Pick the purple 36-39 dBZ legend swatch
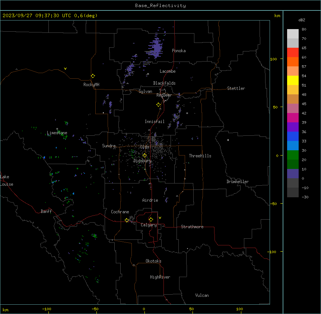The image size is (321, 314). [x=293, y=127]
